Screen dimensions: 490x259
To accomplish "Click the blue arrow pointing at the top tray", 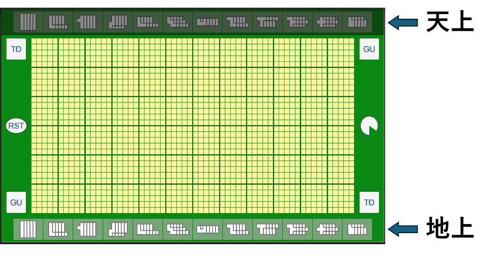I will 403,23.
